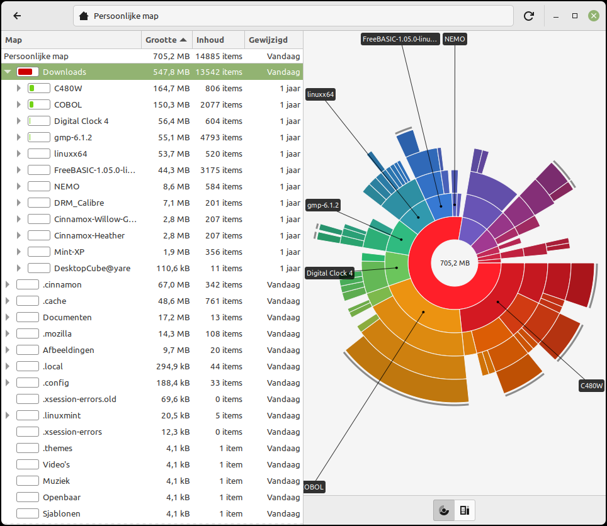
Task: Select the .config folder row
Action: (152, 383)
